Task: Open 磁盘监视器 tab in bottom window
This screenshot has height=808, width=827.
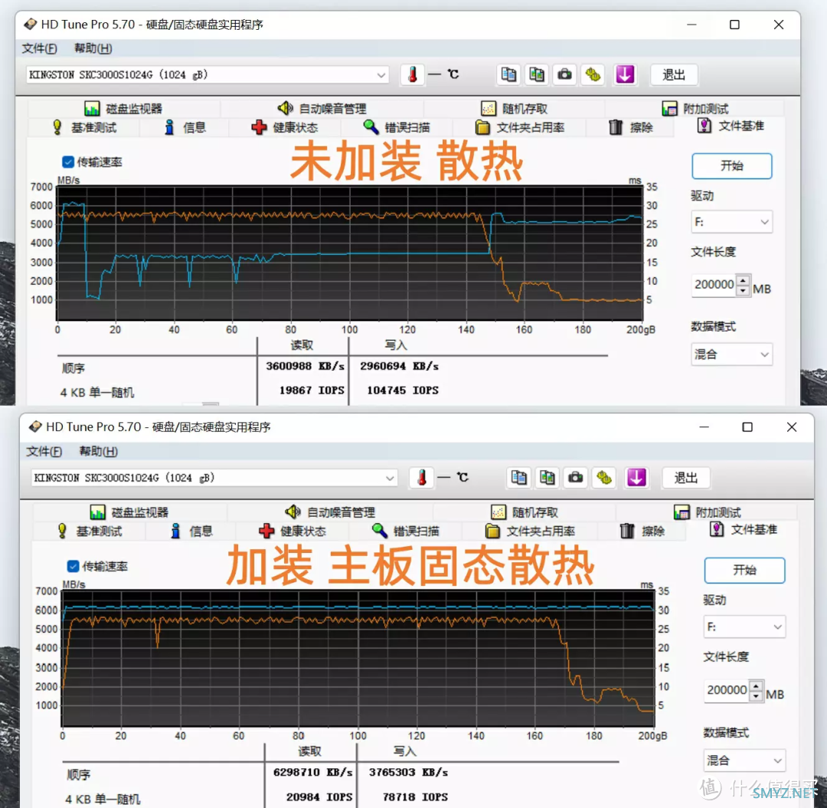Action: 129,512
